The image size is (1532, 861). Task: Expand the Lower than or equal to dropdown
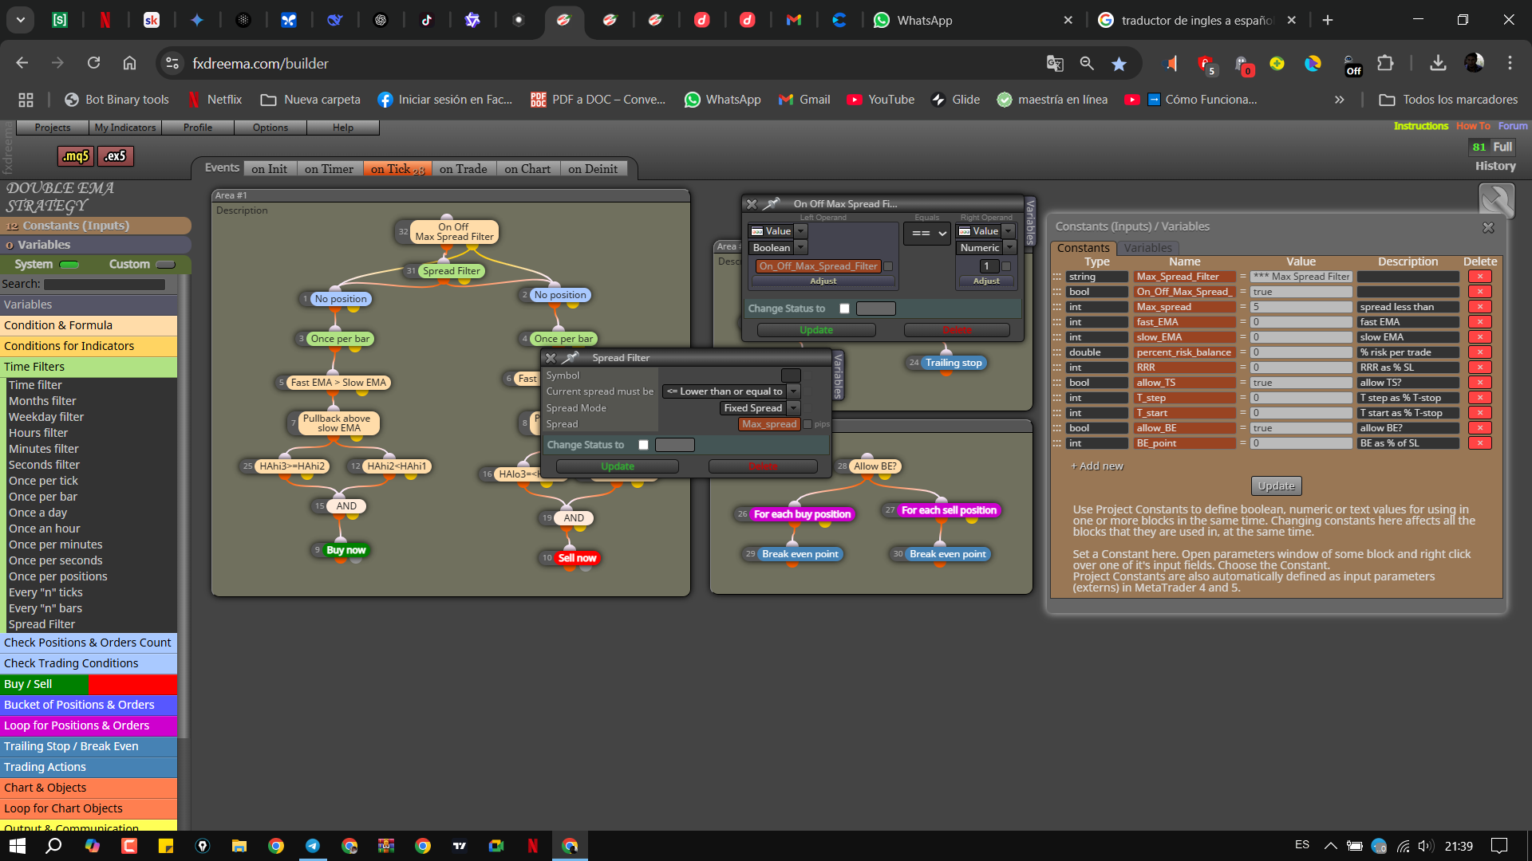coord(794,391)
